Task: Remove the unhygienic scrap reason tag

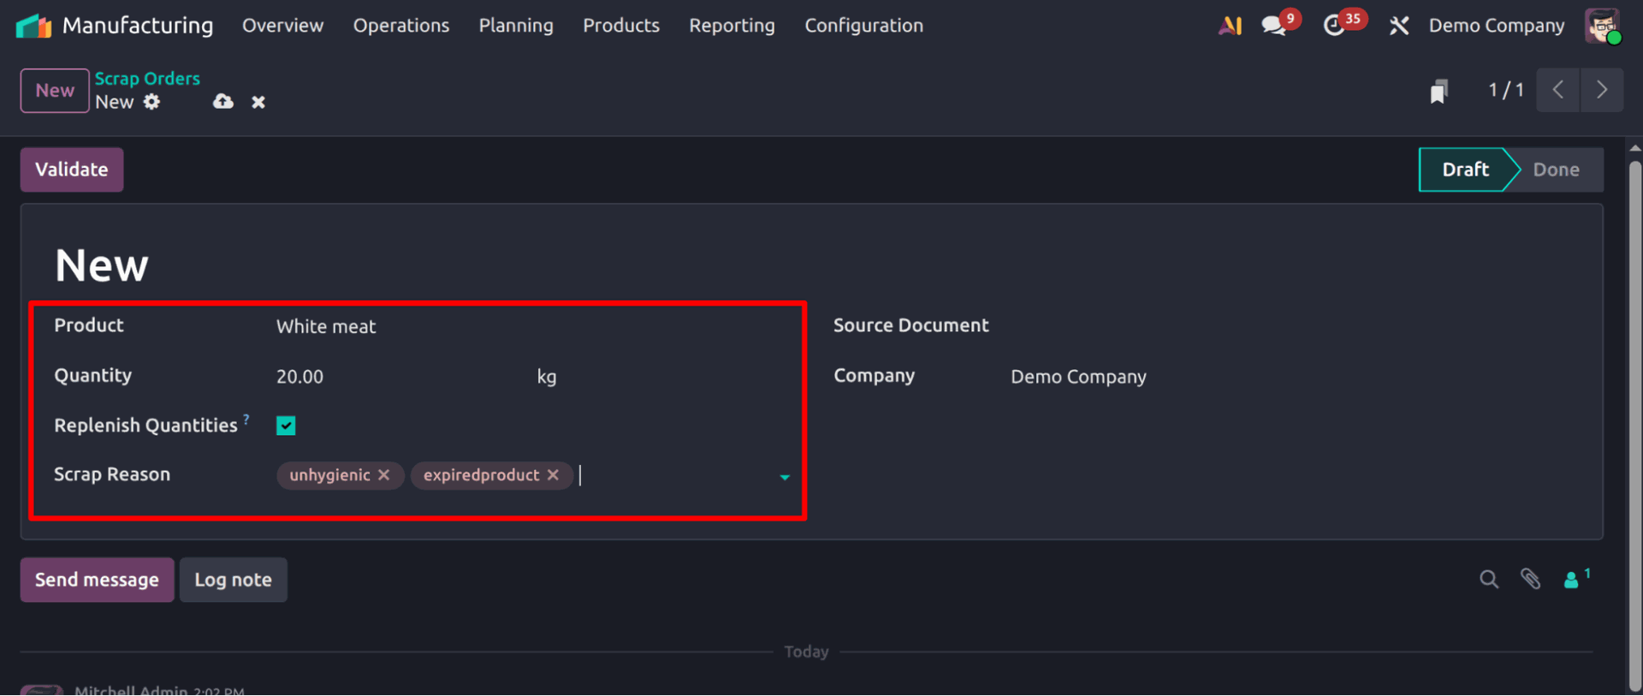Action: coord(384,475)
